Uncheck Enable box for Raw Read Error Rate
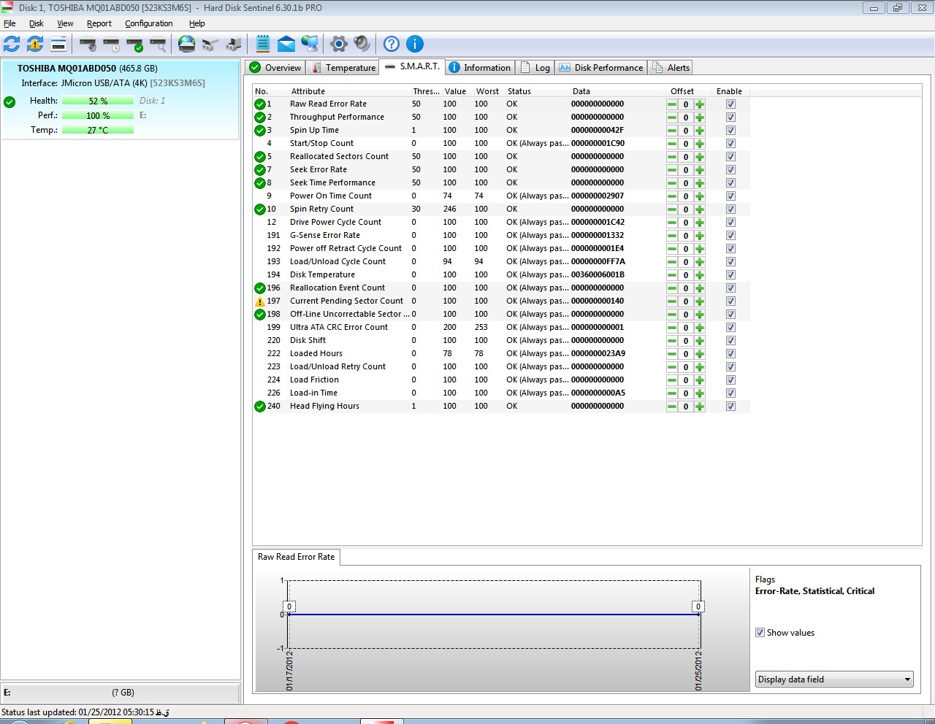935x724 pixels. 730,104
